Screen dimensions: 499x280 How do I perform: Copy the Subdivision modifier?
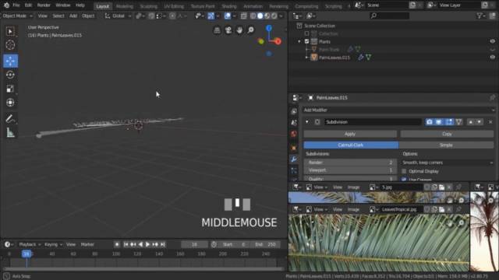click(x=447, y=134)
